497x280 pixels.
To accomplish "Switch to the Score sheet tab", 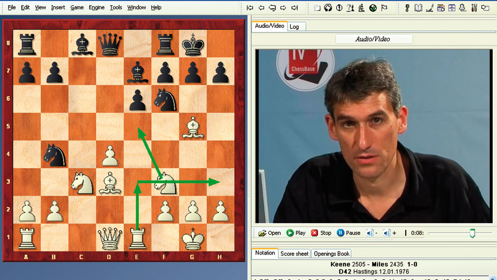I will click(294, 254).
